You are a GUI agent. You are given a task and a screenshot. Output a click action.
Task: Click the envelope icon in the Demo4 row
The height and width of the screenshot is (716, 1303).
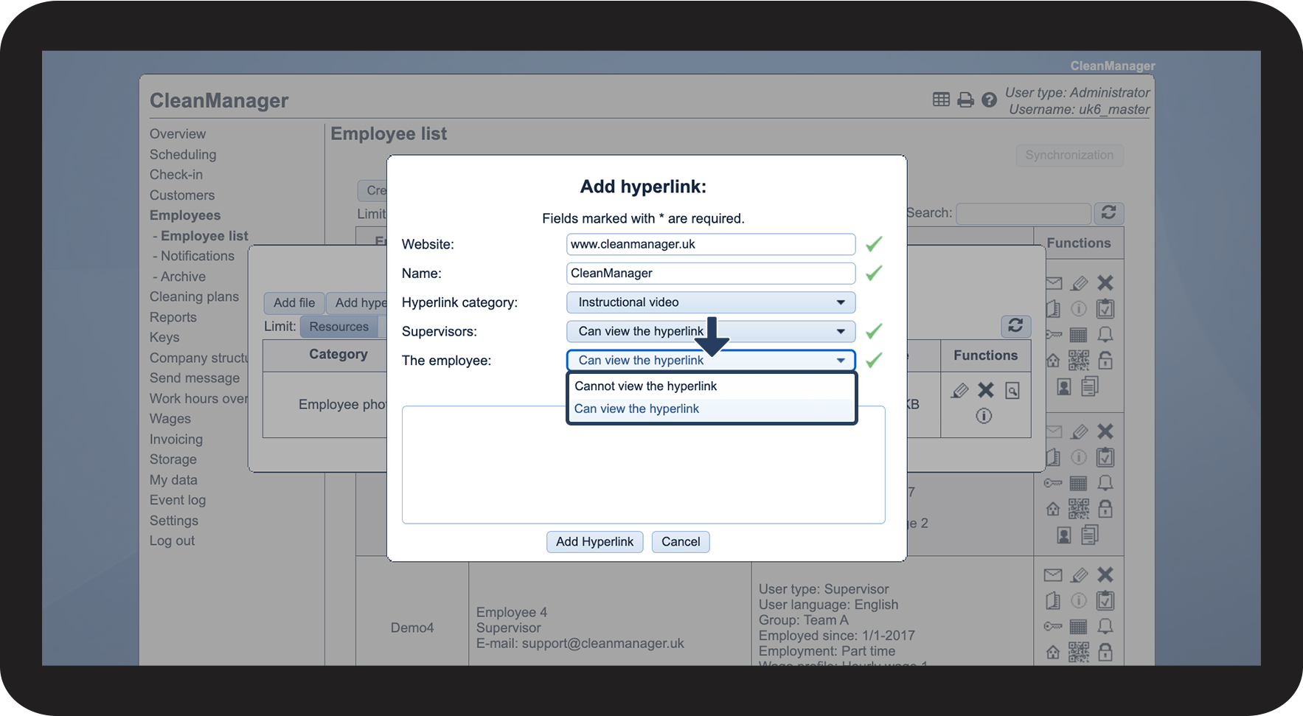1053,575
